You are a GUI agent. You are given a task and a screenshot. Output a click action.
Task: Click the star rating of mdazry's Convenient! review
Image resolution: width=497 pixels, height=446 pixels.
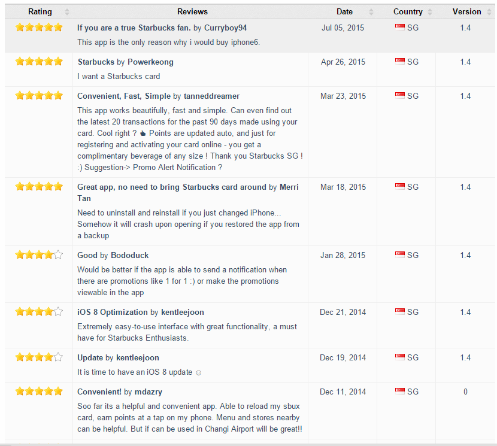(39, 391)
